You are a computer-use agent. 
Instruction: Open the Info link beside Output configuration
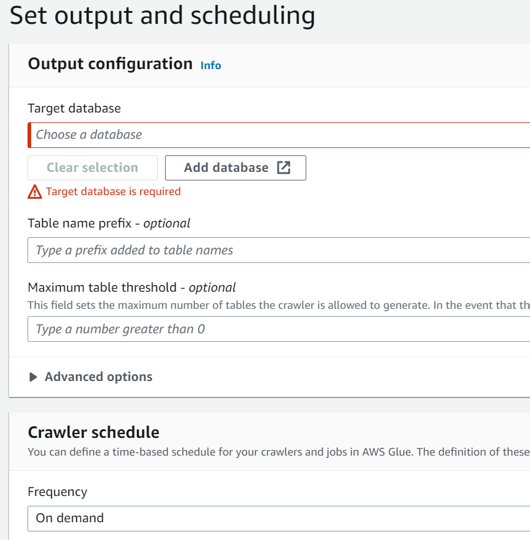211,65
